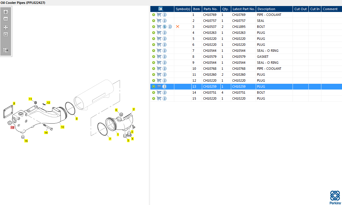
Task: Click gear icon for item 11 CH10260
Action: (x=154, y=75)
